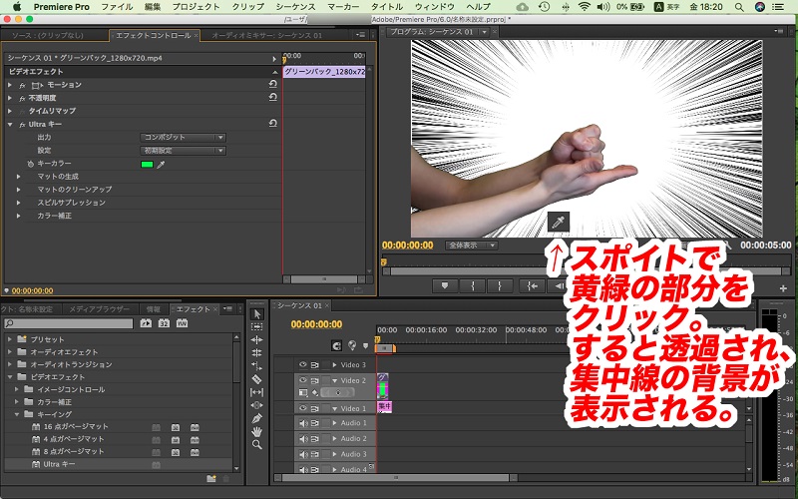Switch to the 情報 tab

[154, 309]
